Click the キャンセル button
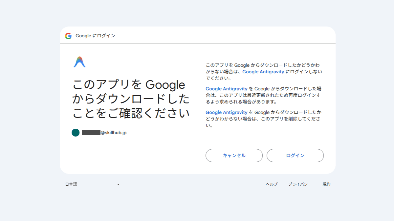Viewport: 394px width, 221px height. pyautogui.click(x=234, y=156)
